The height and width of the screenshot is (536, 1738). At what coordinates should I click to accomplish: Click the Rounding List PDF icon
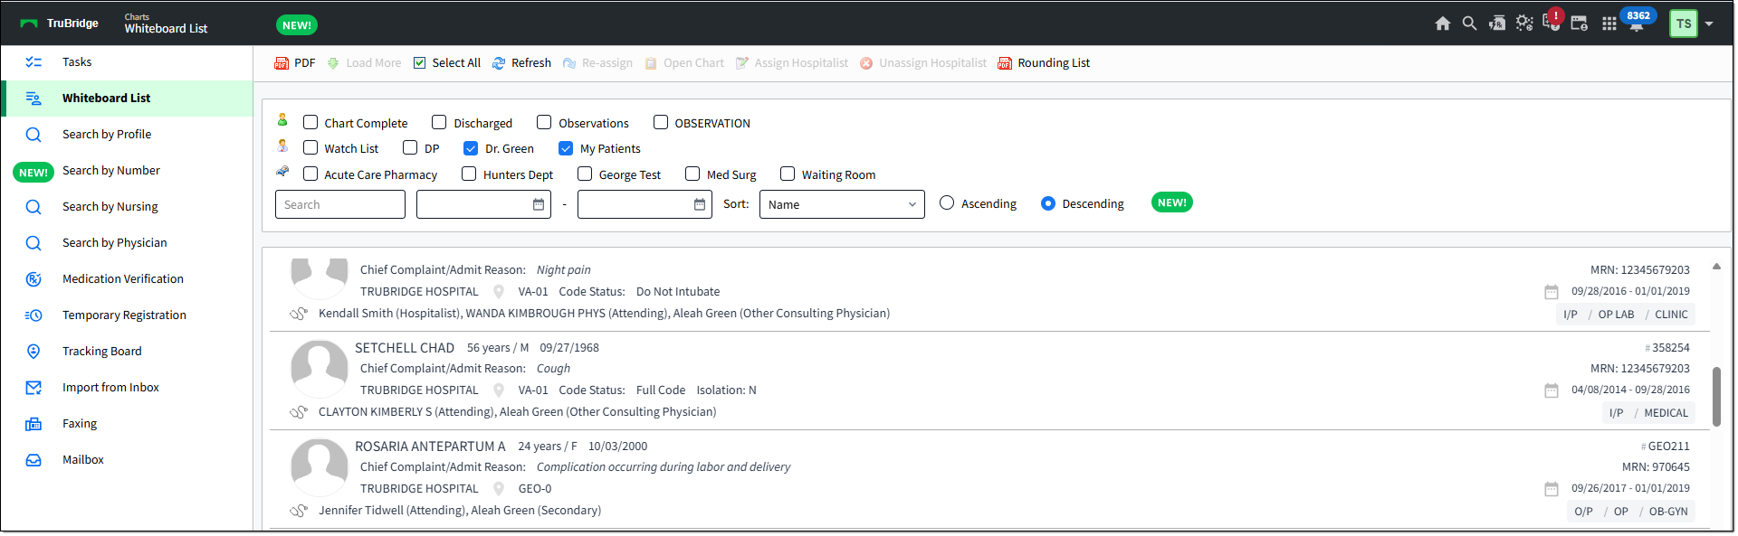coord(1005,63)
